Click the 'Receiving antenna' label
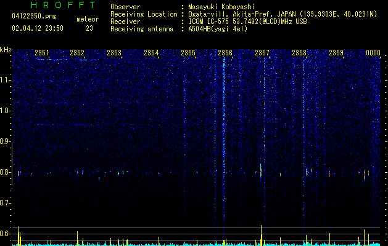The image size is (388, 246). 142,29
